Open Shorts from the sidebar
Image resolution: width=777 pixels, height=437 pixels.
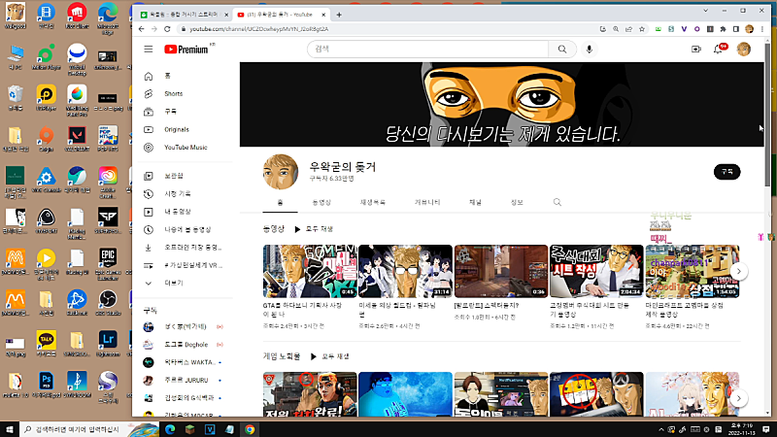[173, 93]
